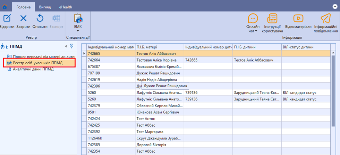Sort by П.І.Б. матері column header
The width and height of the screenshot is (340, 155).
159,47
